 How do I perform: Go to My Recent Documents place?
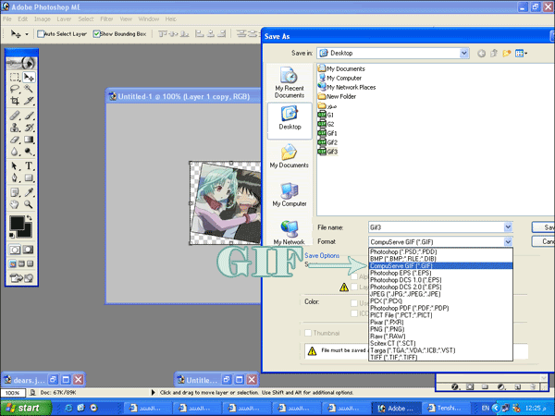point(290,83)
